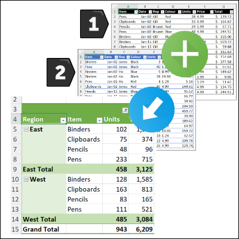Open Item column filter in black-header table

coord(136,12)
